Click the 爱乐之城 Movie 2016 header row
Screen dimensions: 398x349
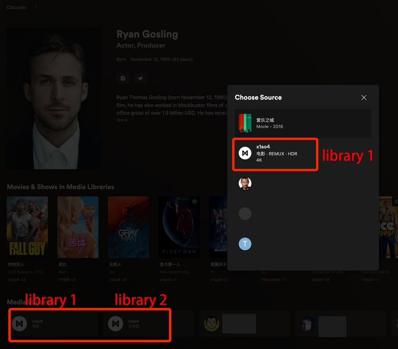[x=303, y=123]
